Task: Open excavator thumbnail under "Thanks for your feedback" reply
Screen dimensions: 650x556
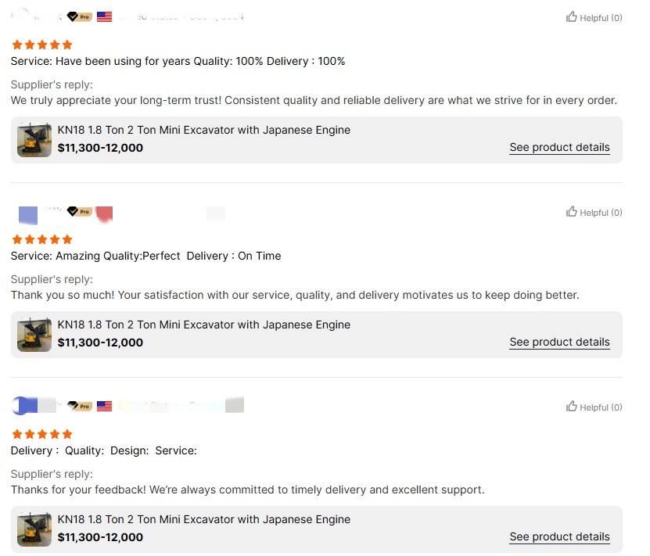Action: point(34,529)
